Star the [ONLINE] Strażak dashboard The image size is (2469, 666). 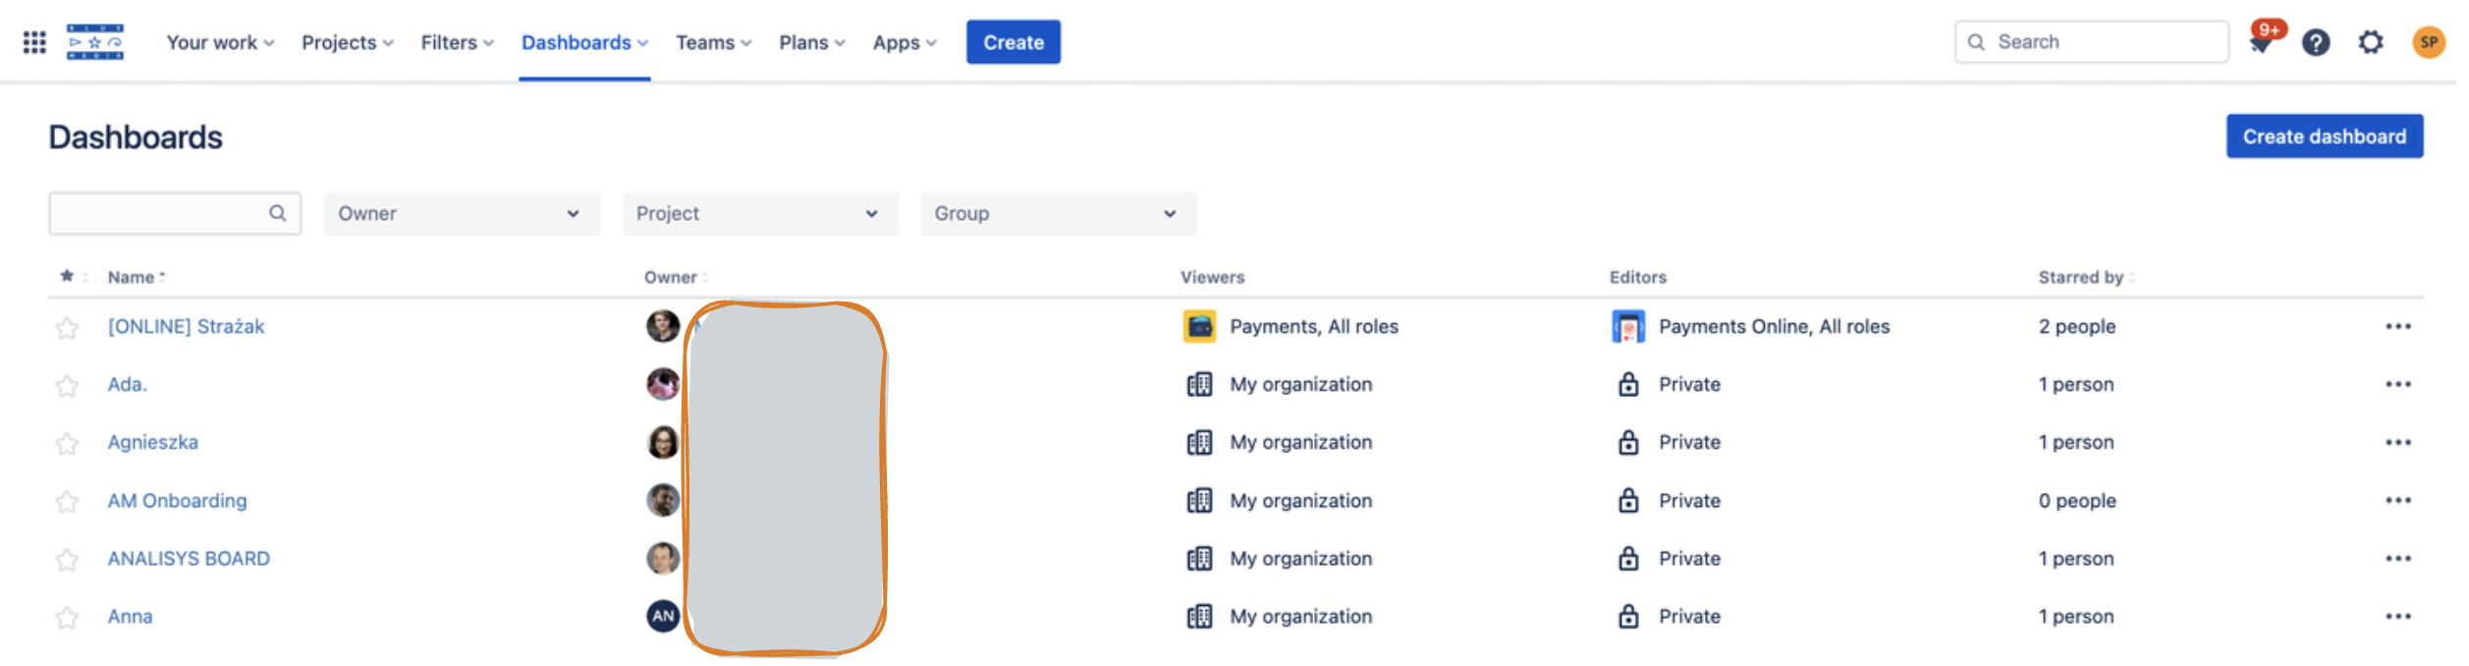click(x=67, y=328)
